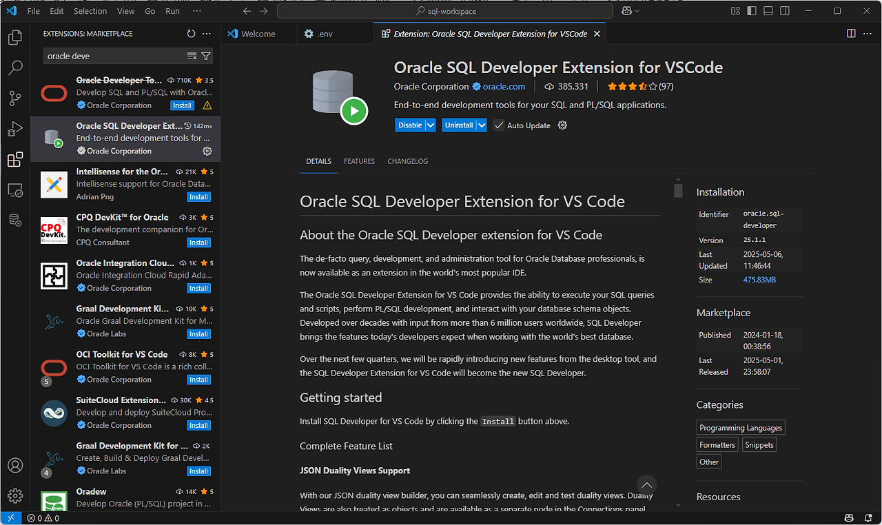Expand the Disable button dropdown arrow
882x525 pixels.
tap(431, 125)
